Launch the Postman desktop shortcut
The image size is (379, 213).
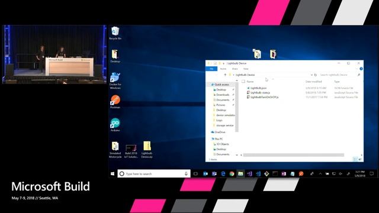point(115,102)
